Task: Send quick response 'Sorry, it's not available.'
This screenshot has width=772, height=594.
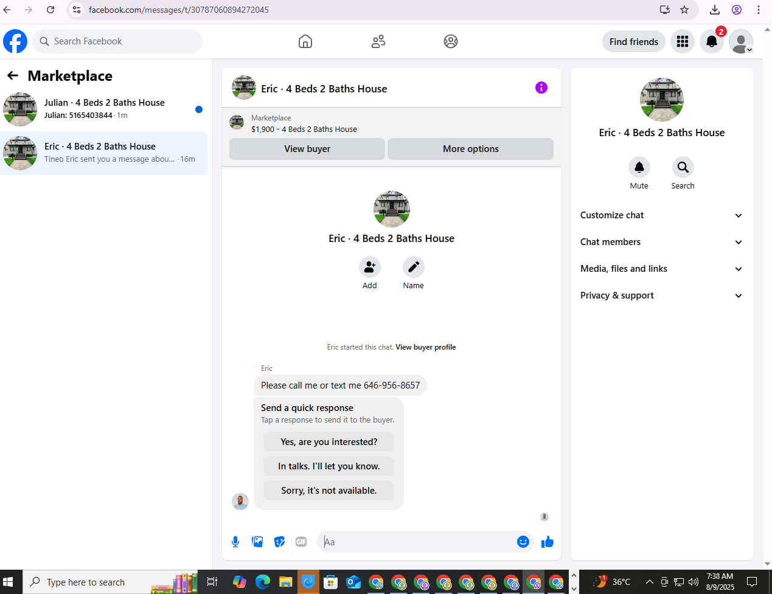Action: (329, 491)
